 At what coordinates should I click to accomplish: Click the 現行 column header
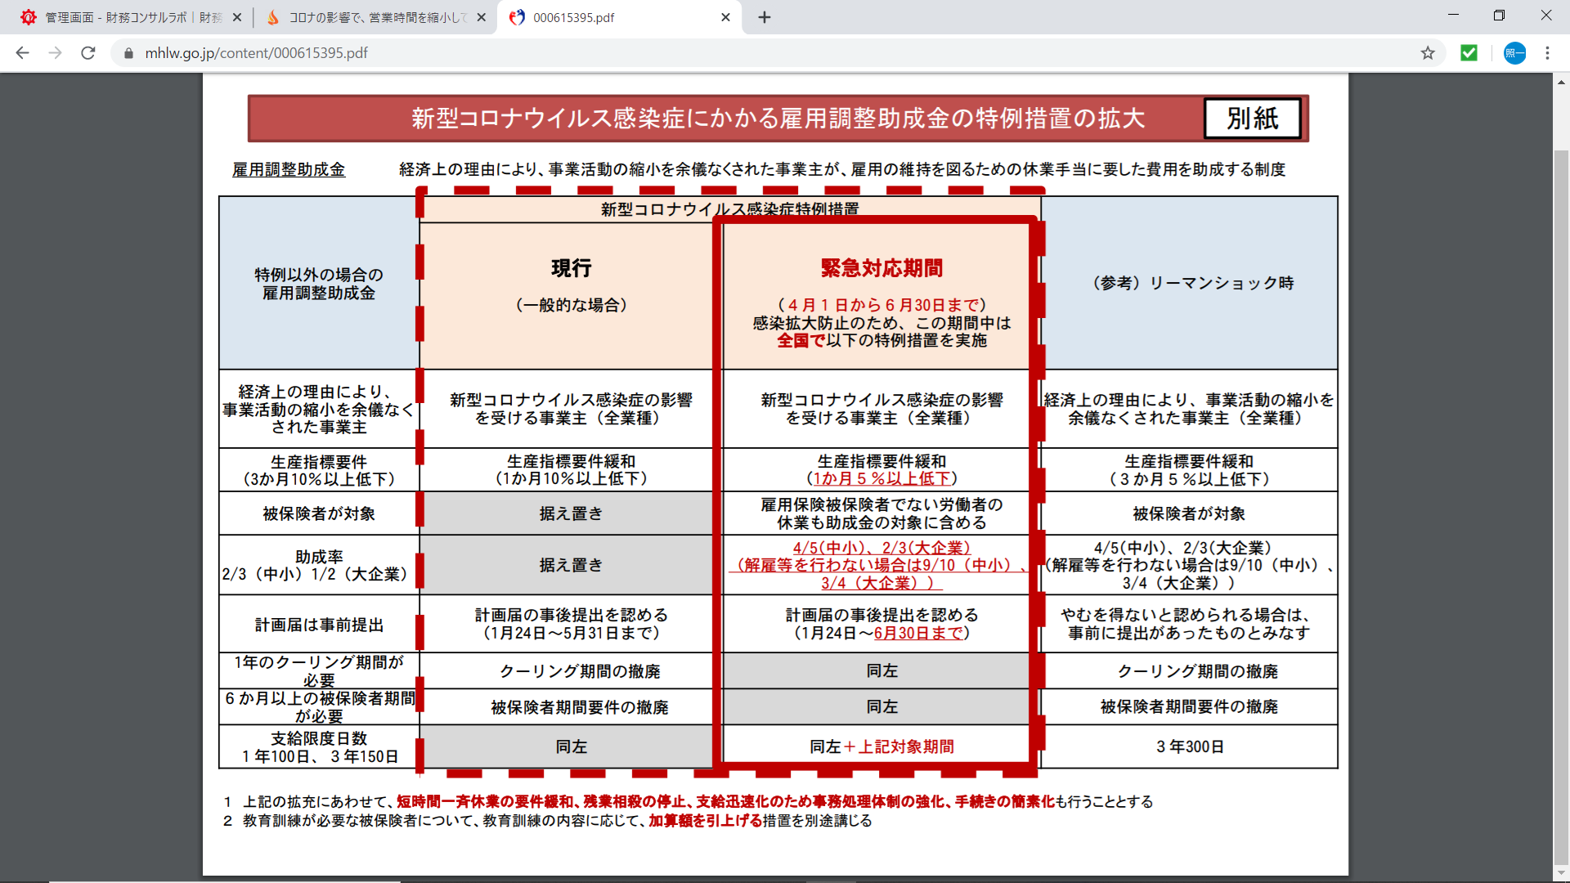click(x=571, y=268)
